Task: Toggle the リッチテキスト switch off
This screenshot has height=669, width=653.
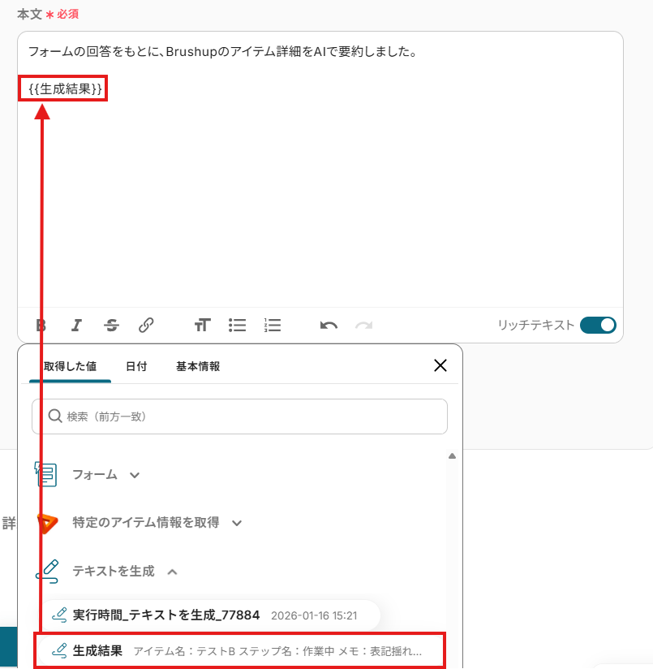Action: (598, 325)
